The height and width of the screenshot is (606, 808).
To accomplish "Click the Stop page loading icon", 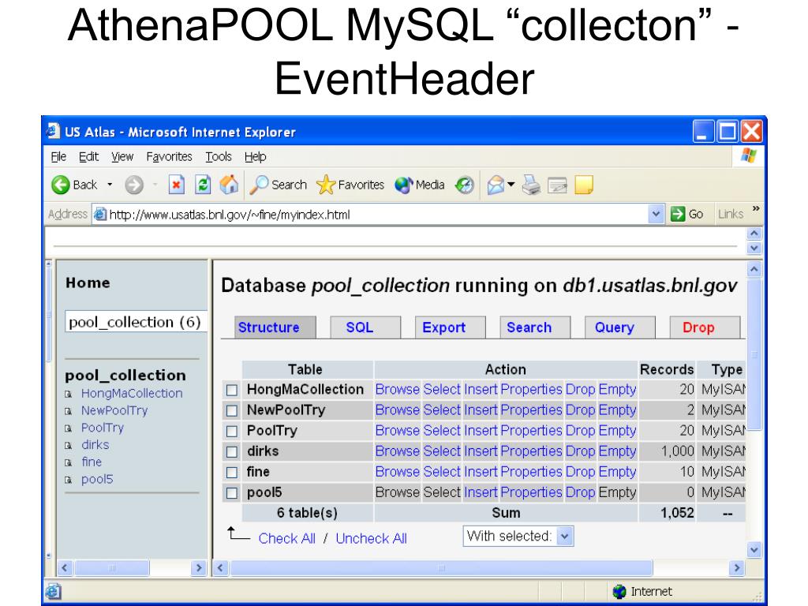I will tap(176, 185).
